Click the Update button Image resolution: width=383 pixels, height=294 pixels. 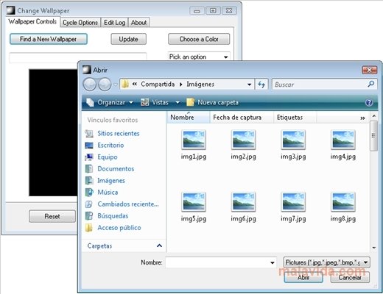point(128,39)
